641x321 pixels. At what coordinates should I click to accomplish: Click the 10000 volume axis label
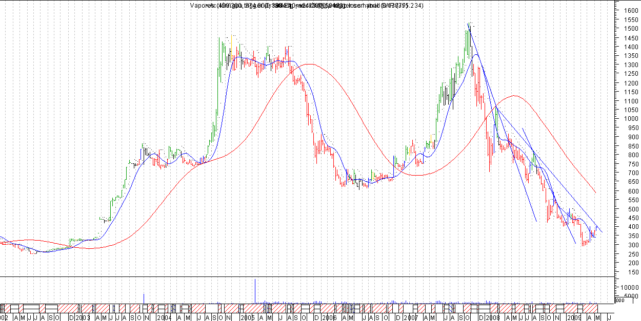pos(629,288)
